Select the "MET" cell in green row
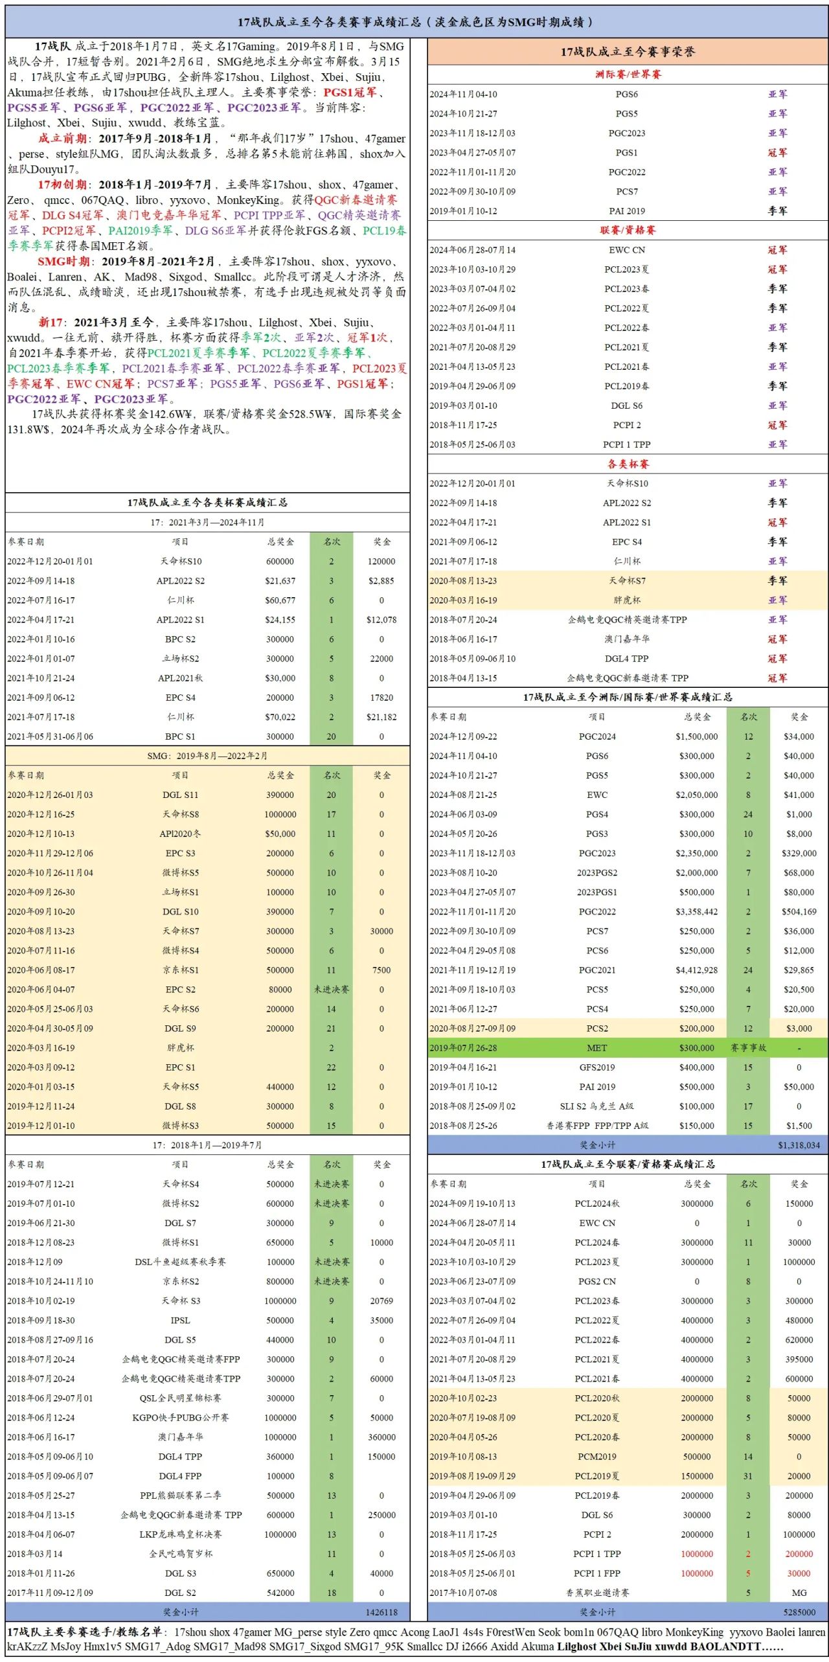The height and width of the screenshot is (1662, 829). point(597,1047)
